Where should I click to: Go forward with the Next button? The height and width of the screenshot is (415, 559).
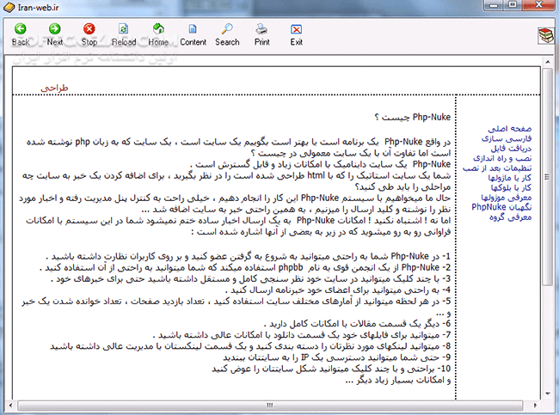coord(55,34)
